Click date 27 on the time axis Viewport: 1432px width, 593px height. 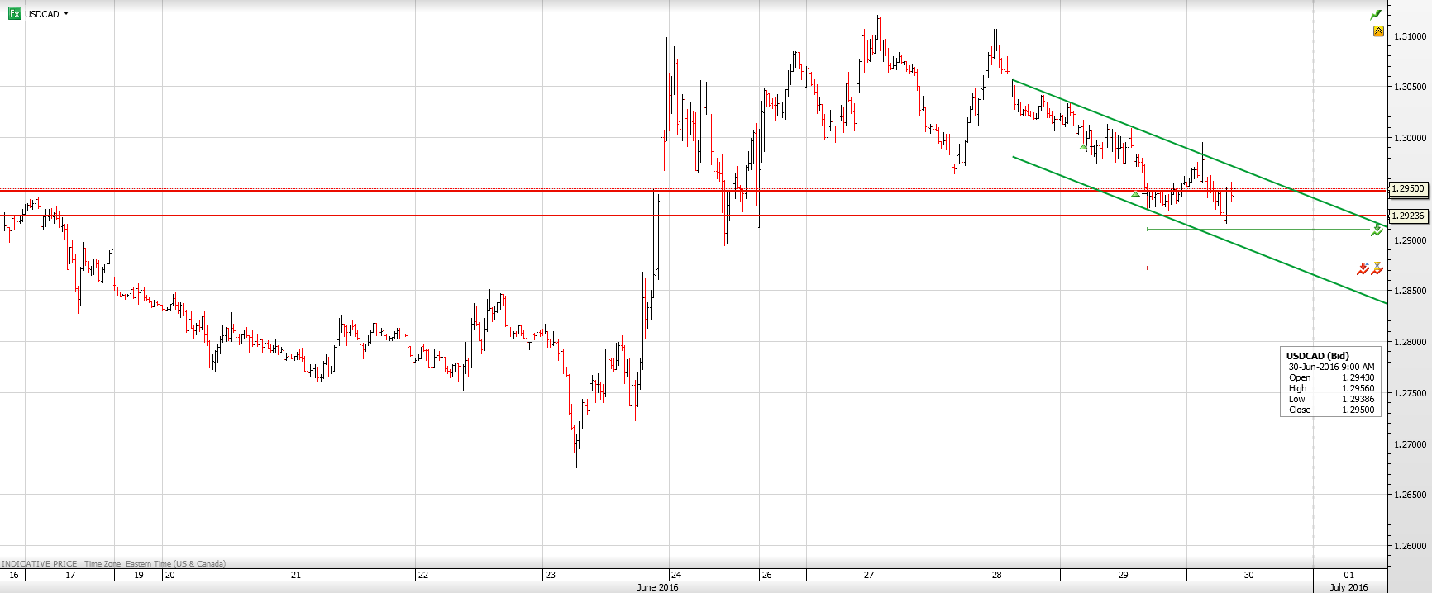868,575
